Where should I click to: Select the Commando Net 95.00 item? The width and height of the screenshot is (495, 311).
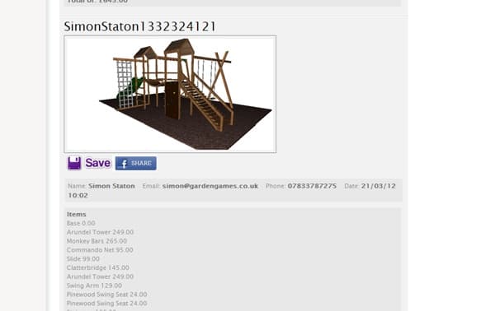(x=100, y=250)
